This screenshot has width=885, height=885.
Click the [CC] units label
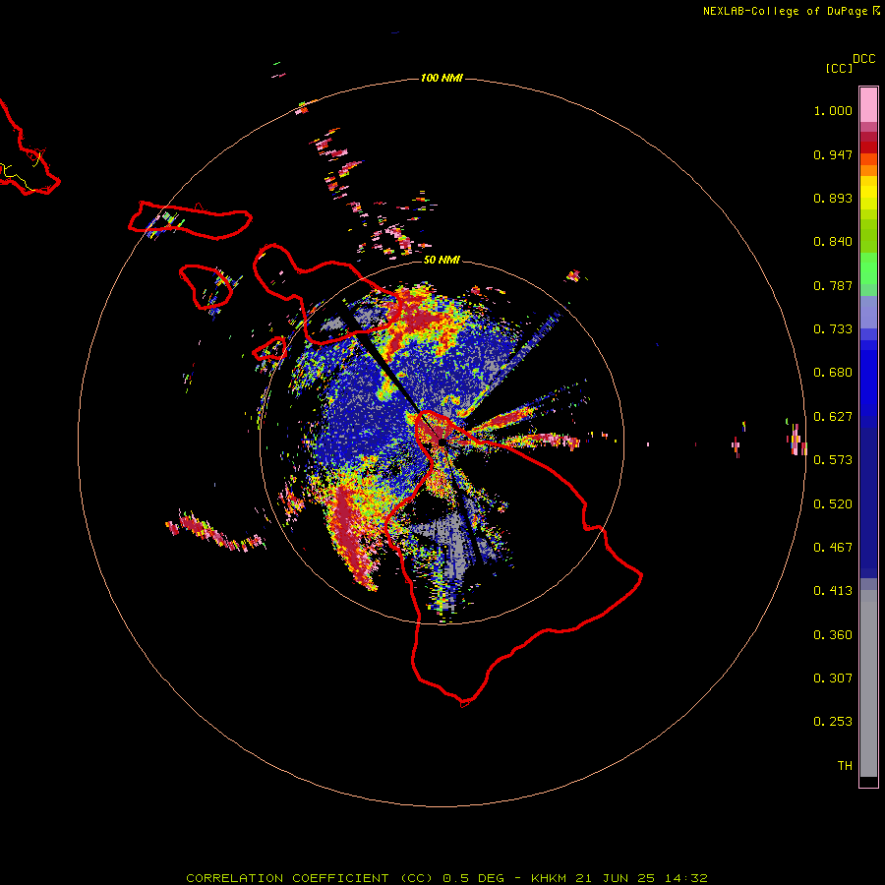(x=839, y=68)
